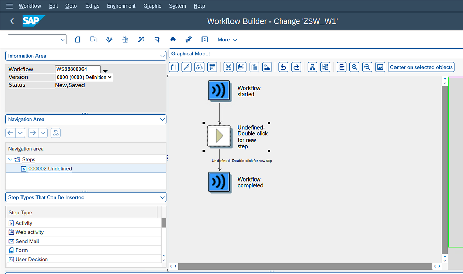463x274 pixels.
Task: Open the back arrow history dropdown
Action: (x=20, y=133)
